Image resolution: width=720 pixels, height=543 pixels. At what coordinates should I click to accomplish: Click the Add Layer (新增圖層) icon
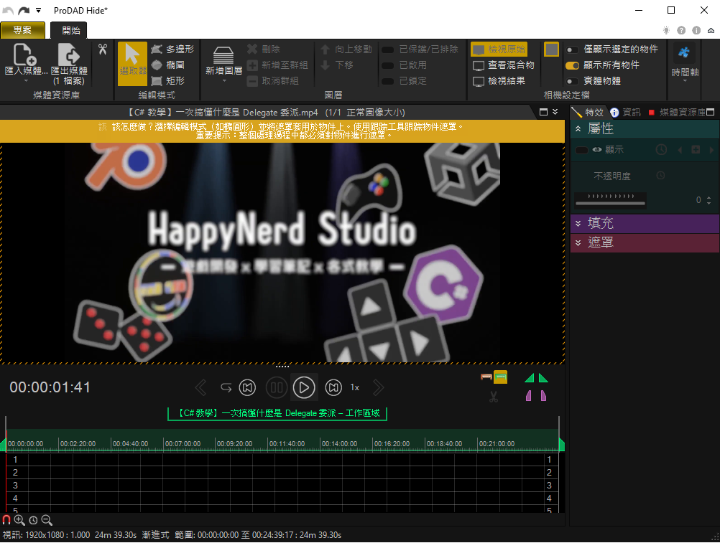[x=223, y=55]
